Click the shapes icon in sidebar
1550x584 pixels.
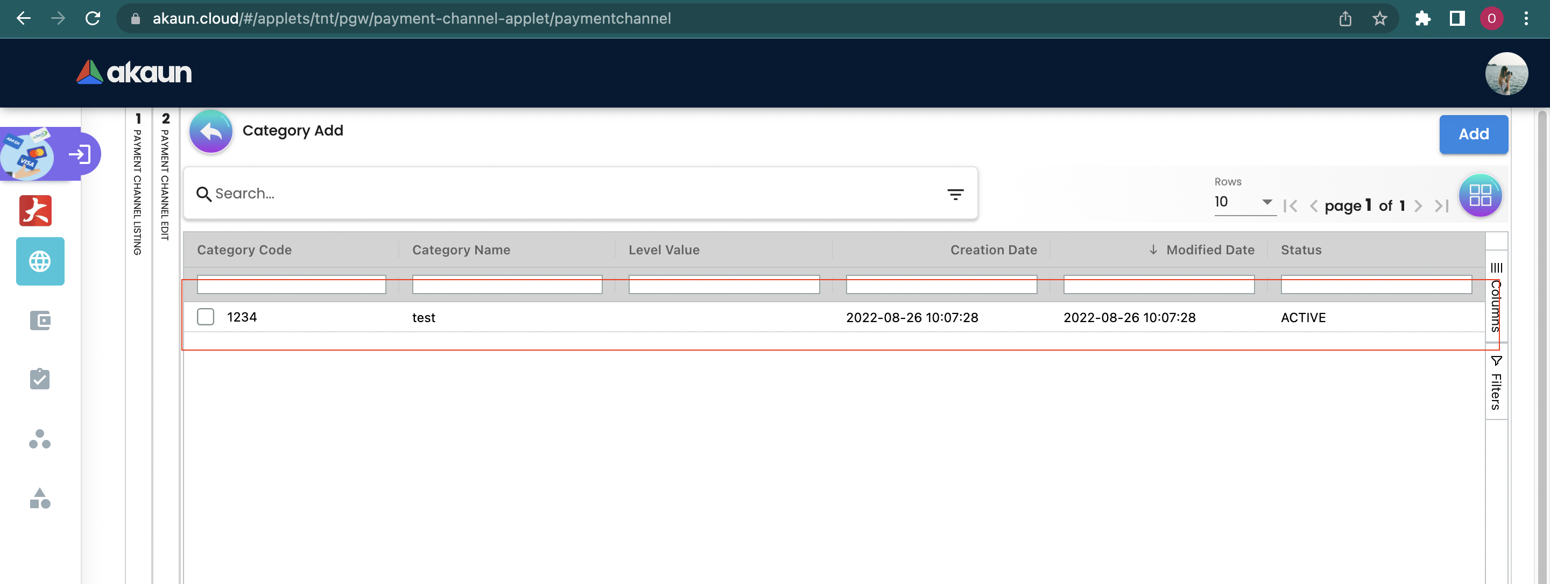click(40, 498)
